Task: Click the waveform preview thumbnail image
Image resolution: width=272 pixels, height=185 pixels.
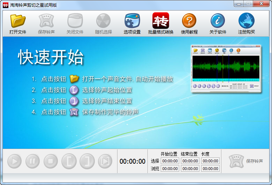Action: click(x=226, y=68)
